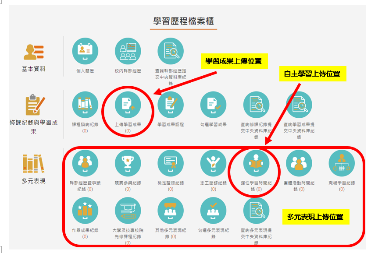Click the 多元表現 section label
Image resolution: width=371 pixels, height=253 pixels.
(x=34, y=181)
